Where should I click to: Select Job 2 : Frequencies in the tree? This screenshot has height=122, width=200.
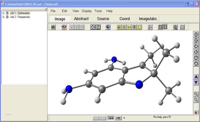point(20,17)
